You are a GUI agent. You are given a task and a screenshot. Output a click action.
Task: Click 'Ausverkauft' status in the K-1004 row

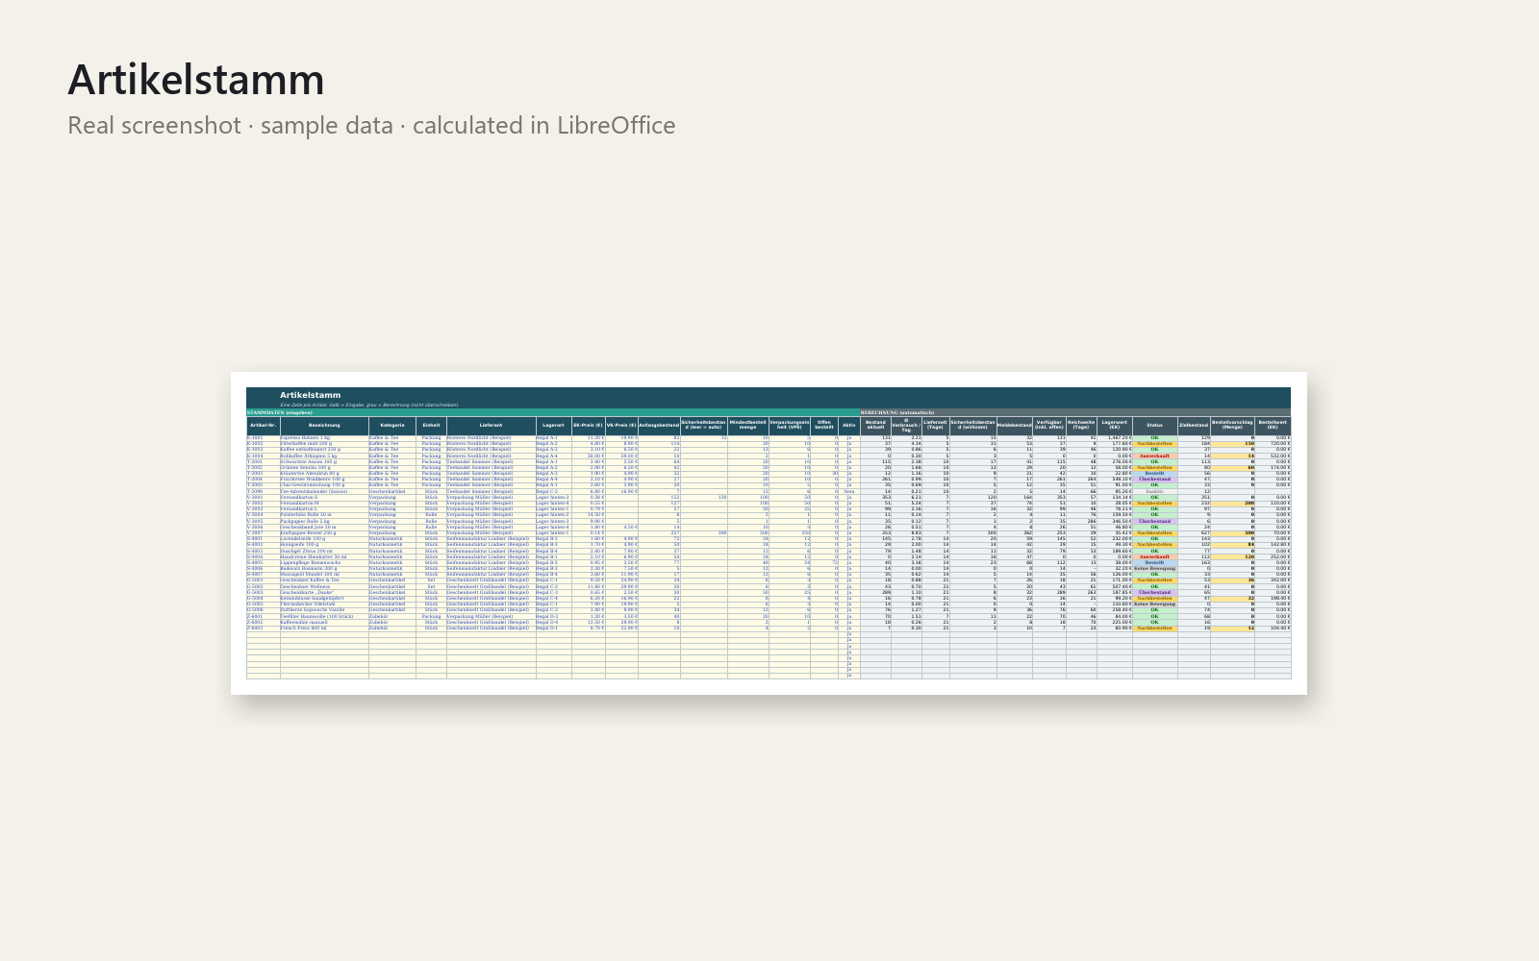(x=1154, y=456)
